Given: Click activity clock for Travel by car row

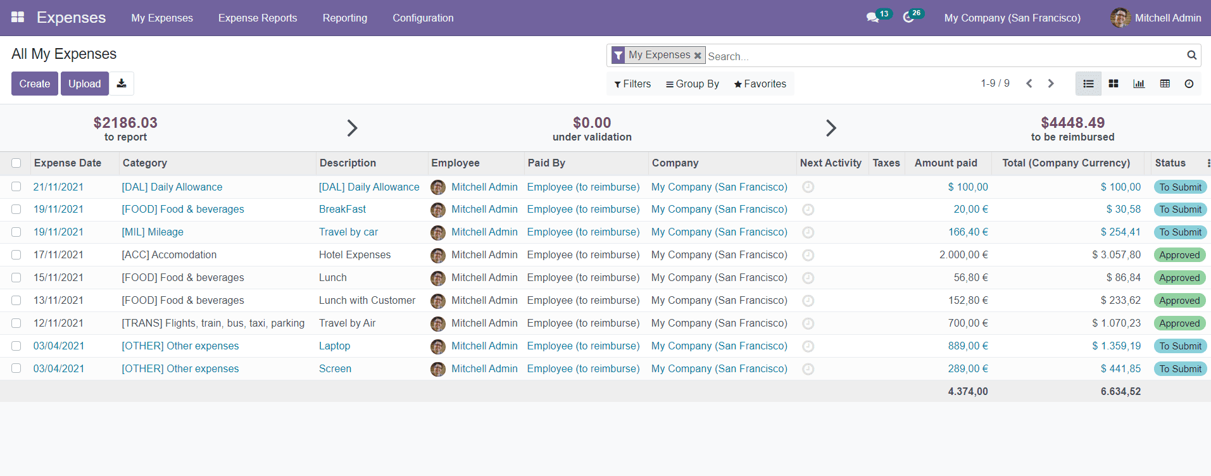Looking at the screenshot, I should click(x=808, y=232).
